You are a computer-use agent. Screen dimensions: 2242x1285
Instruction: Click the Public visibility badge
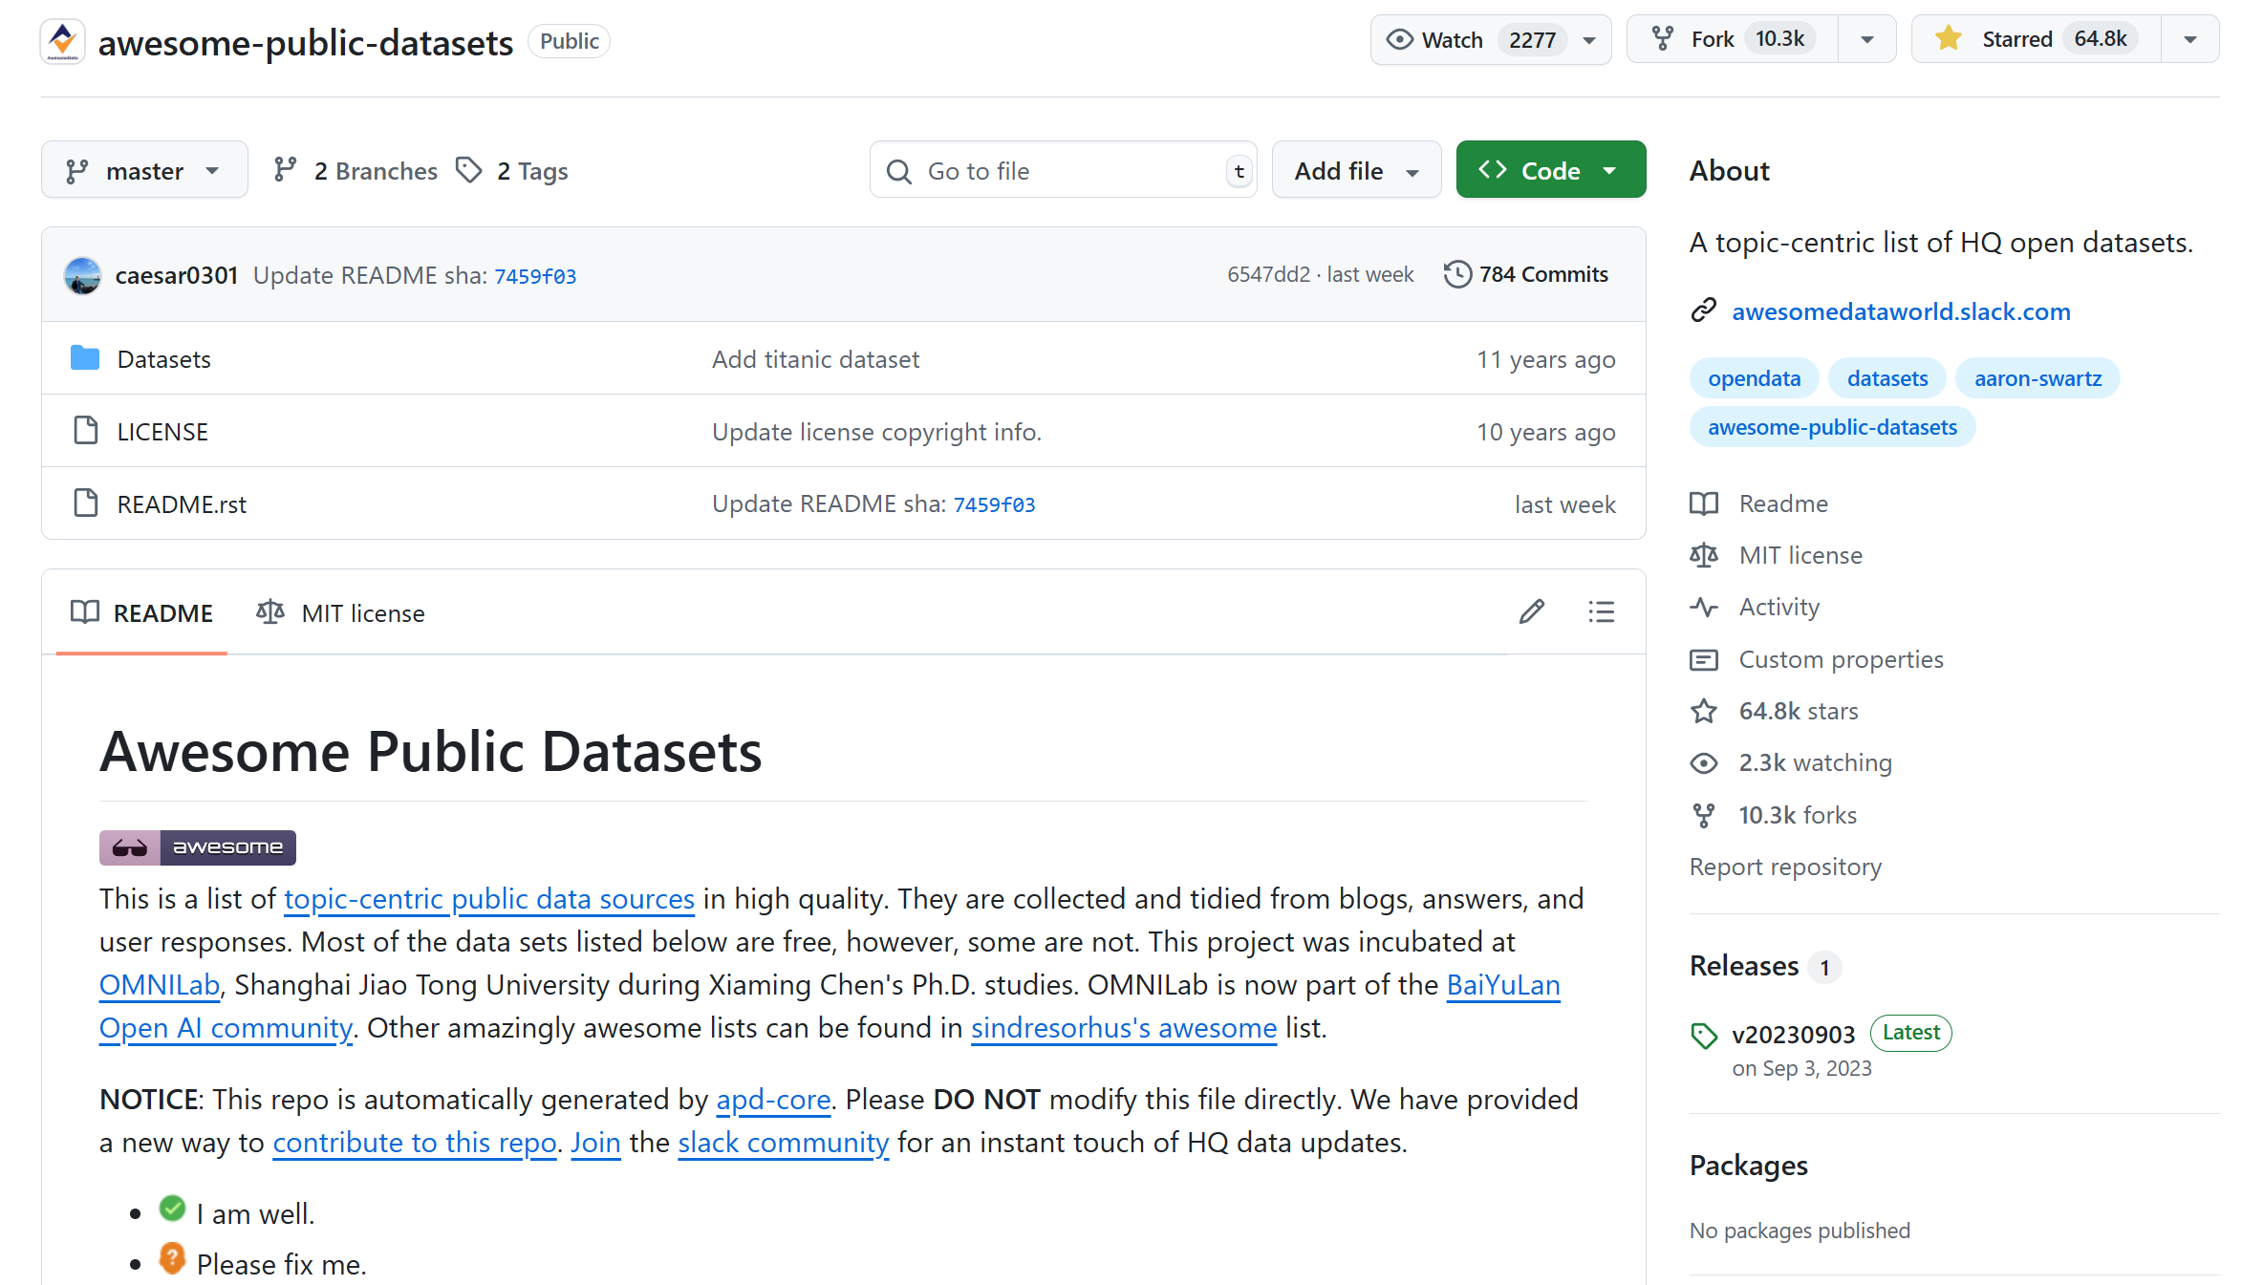[x=569, y=41]
